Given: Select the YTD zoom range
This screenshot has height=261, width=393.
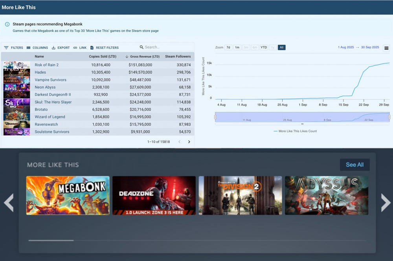Looking at the screenshot, I should coord(264,47).
